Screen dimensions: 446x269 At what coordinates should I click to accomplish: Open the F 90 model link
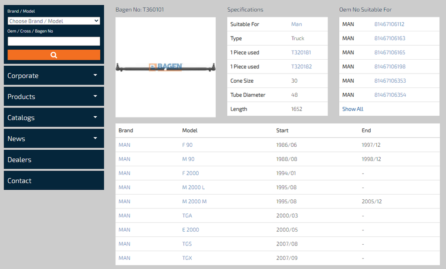pyautogui.click(x=187, y=145)
